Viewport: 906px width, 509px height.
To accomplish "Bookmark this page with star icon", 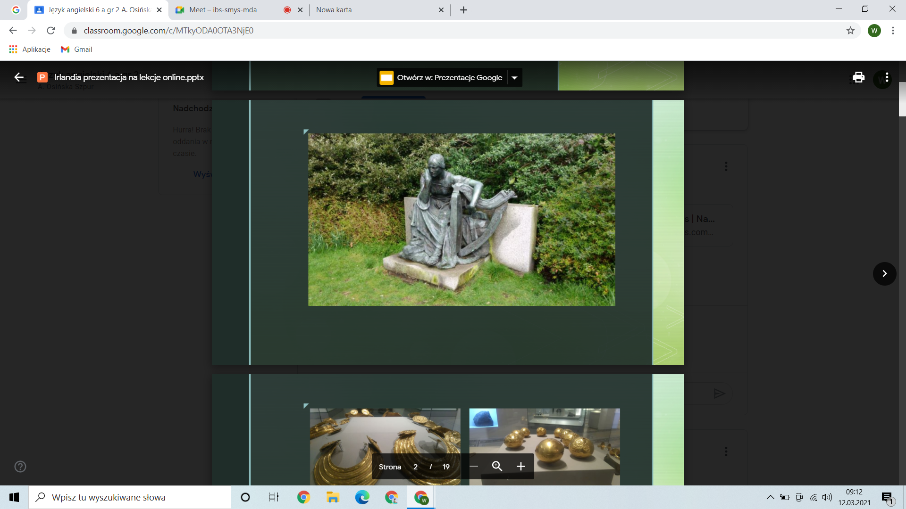I will [850, 31].
